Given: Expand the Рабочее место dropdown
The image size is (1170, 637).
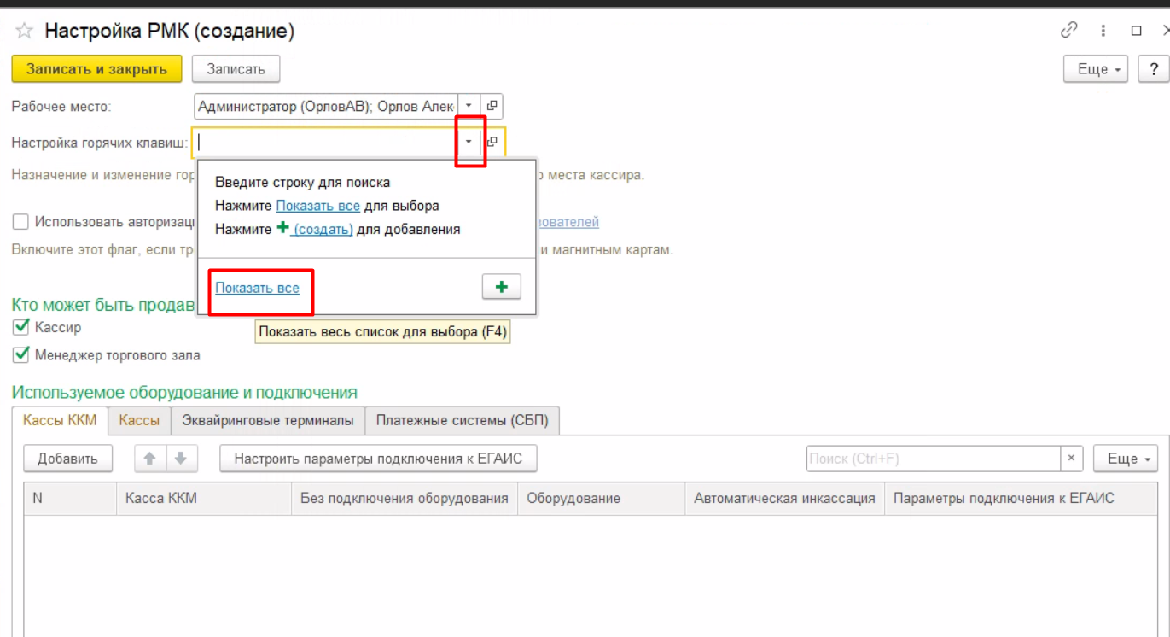Looking at the screenshot, I should point(469,107).
